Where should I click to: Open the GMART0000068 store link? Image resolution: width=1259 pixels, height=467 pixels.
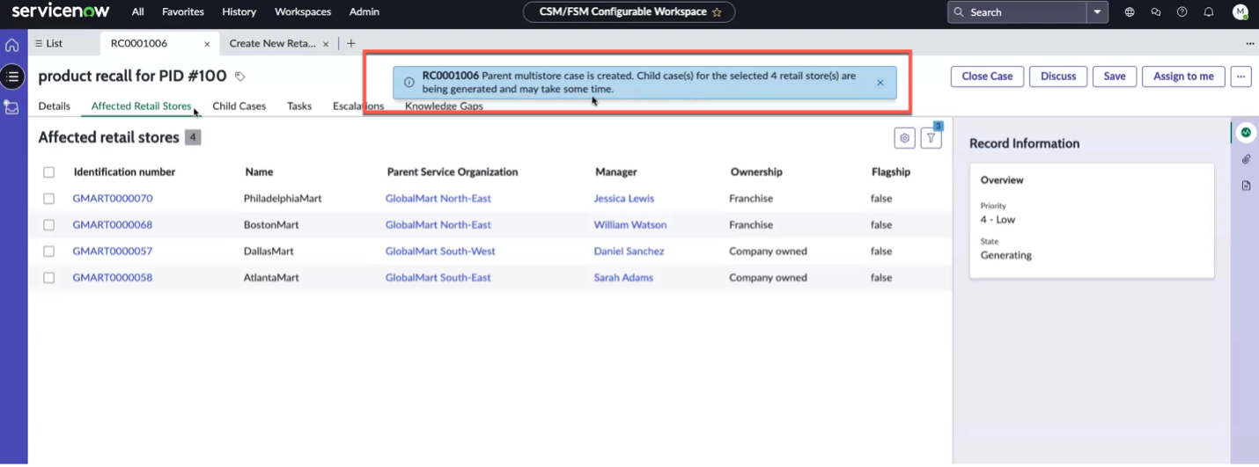(x=113, y=225)
